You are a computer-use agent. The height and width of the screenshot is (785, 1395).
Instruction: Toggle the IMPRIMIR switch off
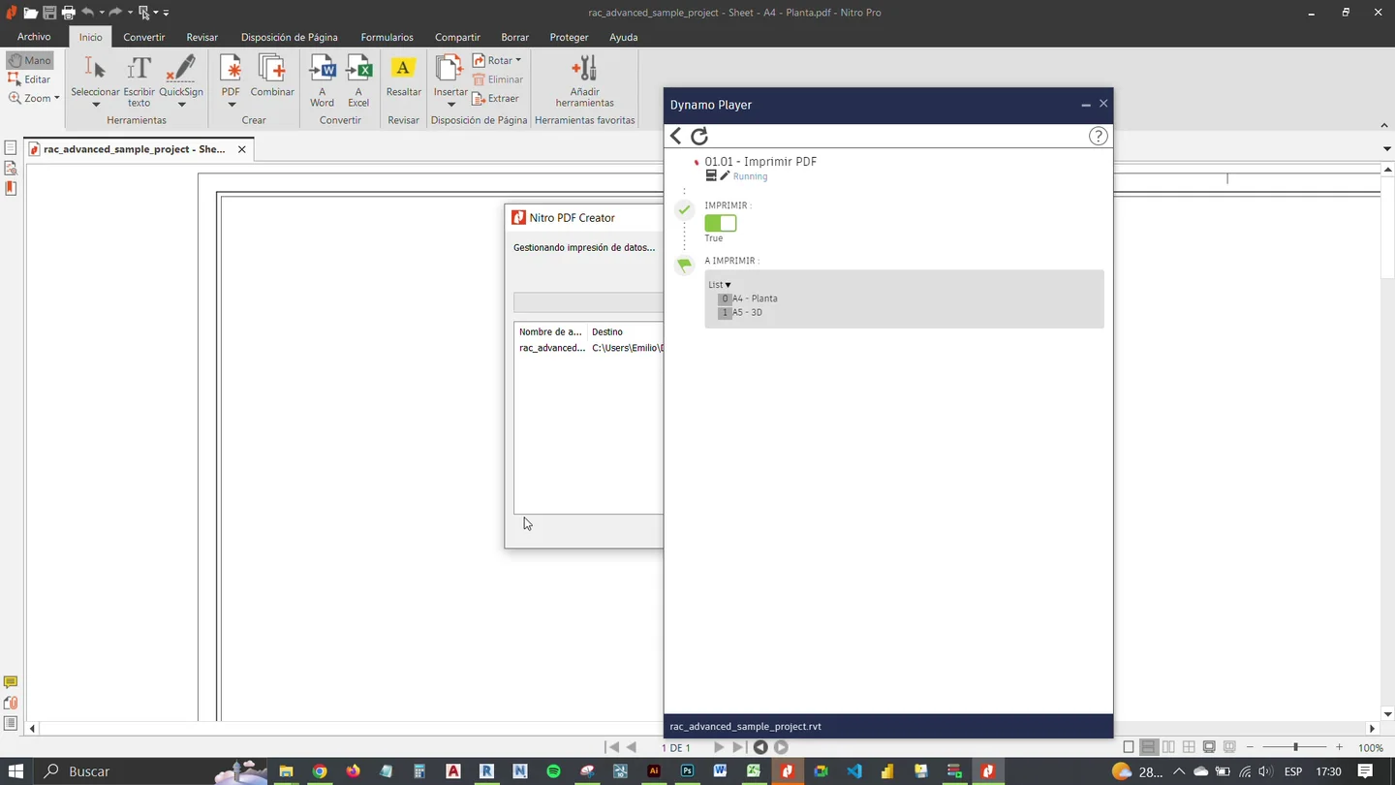721,223
